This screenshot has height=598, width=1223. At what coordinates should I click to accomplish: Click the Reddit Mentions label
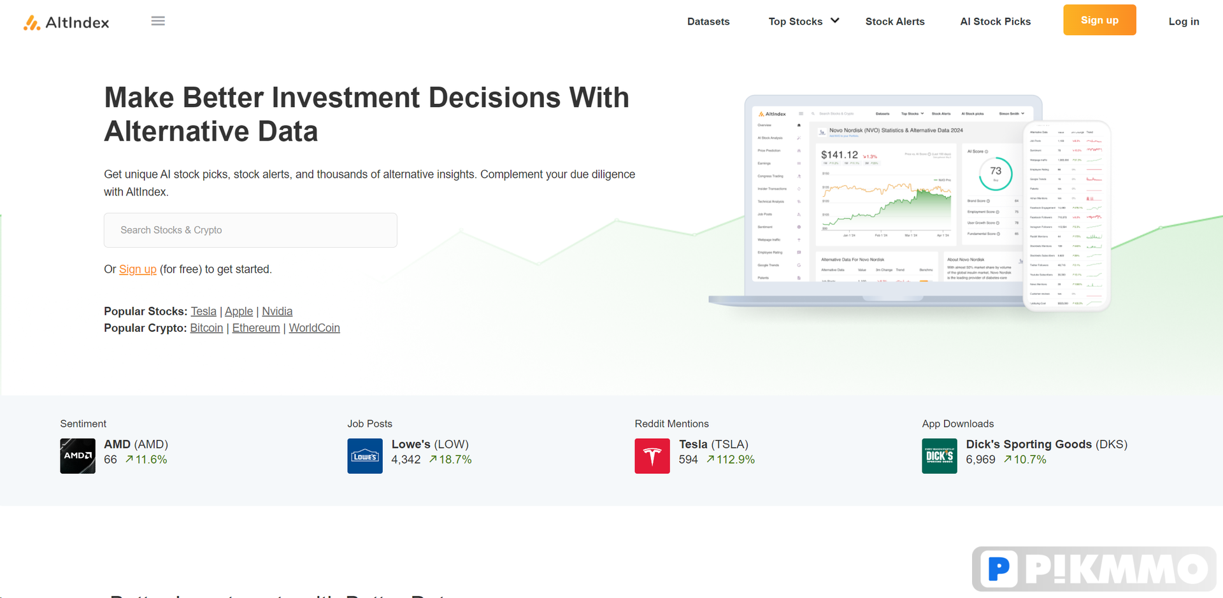click(671, 424)
